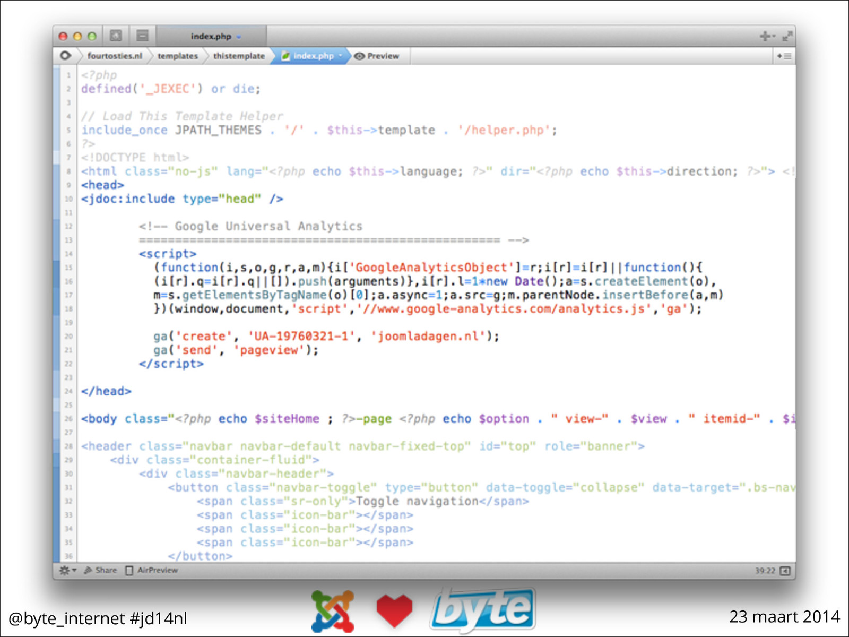Go to thistemplate folder in path bar
The width and height of the screenshot is (849, 637).
(239, 56)
